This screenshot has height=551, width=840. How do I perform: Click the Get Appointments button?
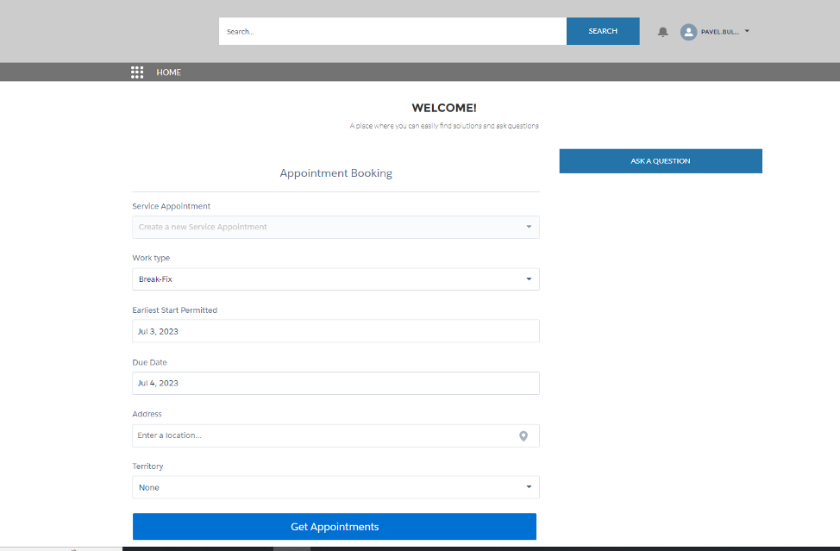[335, 526]
